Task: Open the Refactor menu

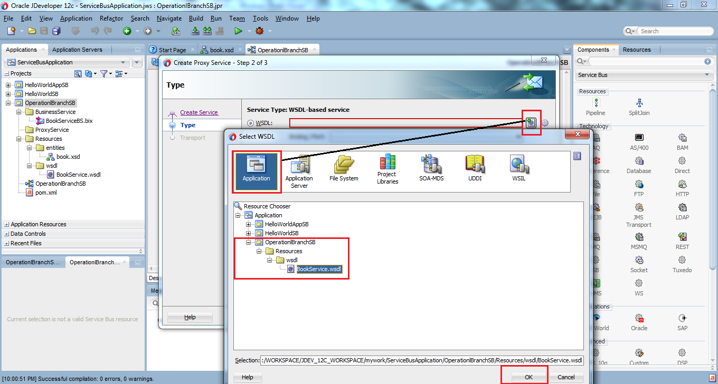Action: 111,18
